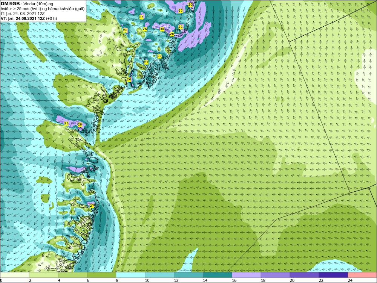Pick the 12–14 m/s teal legend swatch

pyautogui.click(x=188, y=275)
